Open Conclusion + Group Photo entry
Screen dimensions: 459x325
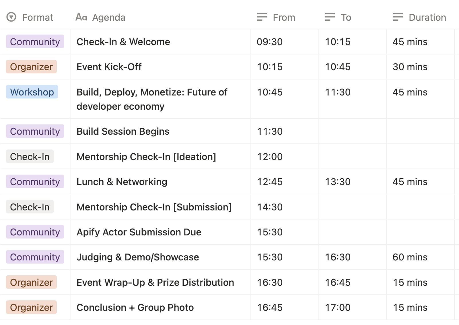[x=135, y=307]
